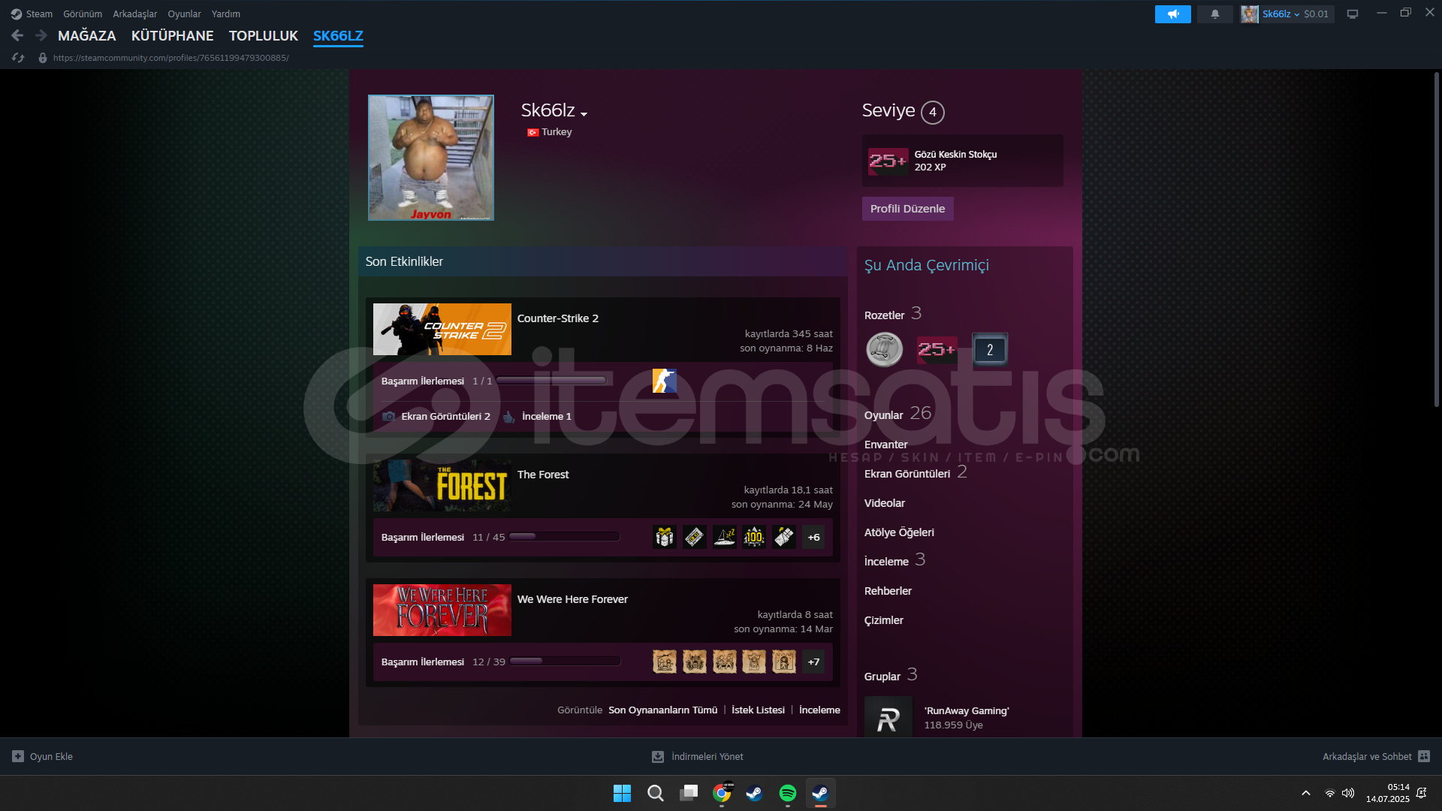Open the Görünüm menu
This screenshot has height=811, width=1442.
(83, 14)
